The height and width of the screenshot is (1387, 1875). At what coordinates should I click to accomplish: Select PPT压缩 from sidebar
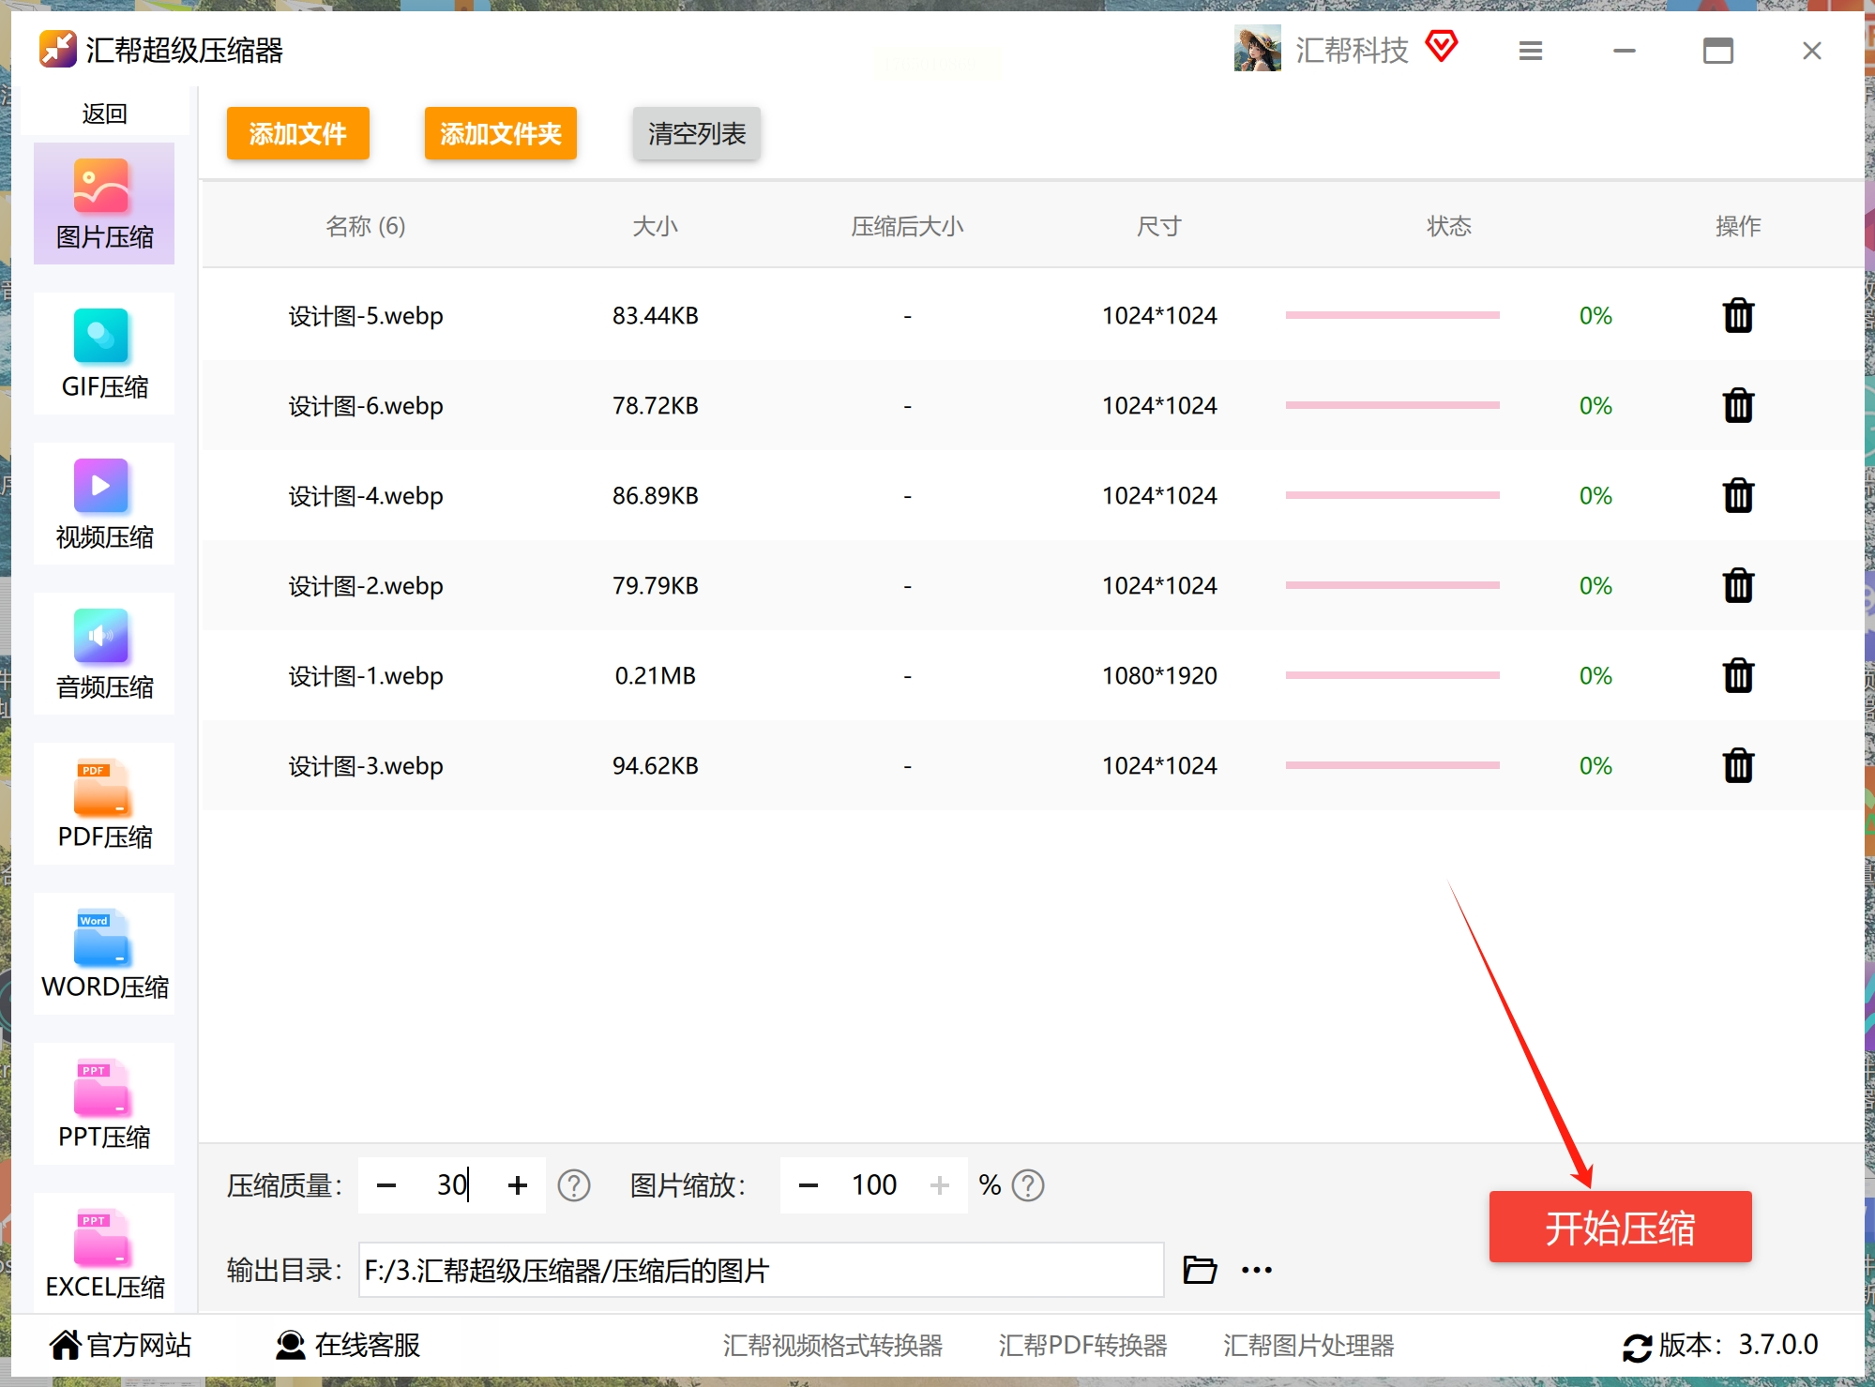(104, 1105)
